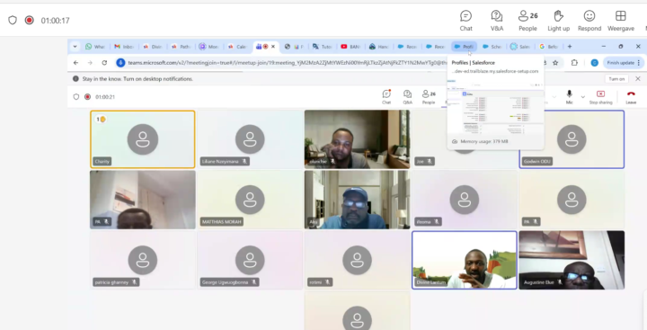Image resolution: width=647 pixels, height=330 pixels.
Task: Switch to the Google 'Befo' tab
Action: 549,47
